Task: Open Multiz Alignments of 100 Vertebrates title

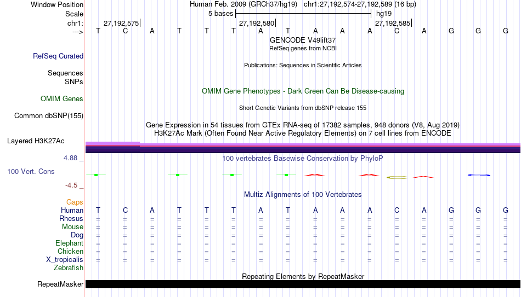Action: coord(303,195)
